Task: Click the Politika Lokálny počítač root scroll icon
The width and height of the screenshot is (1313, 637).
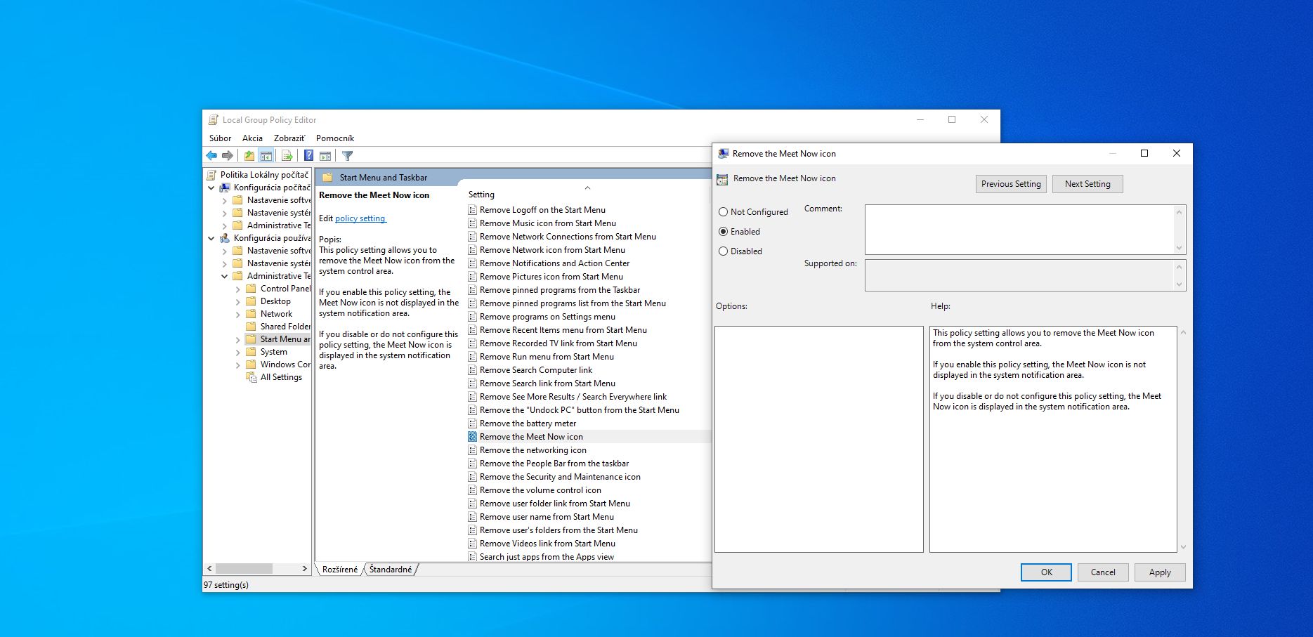Action: tap(211, 175)
